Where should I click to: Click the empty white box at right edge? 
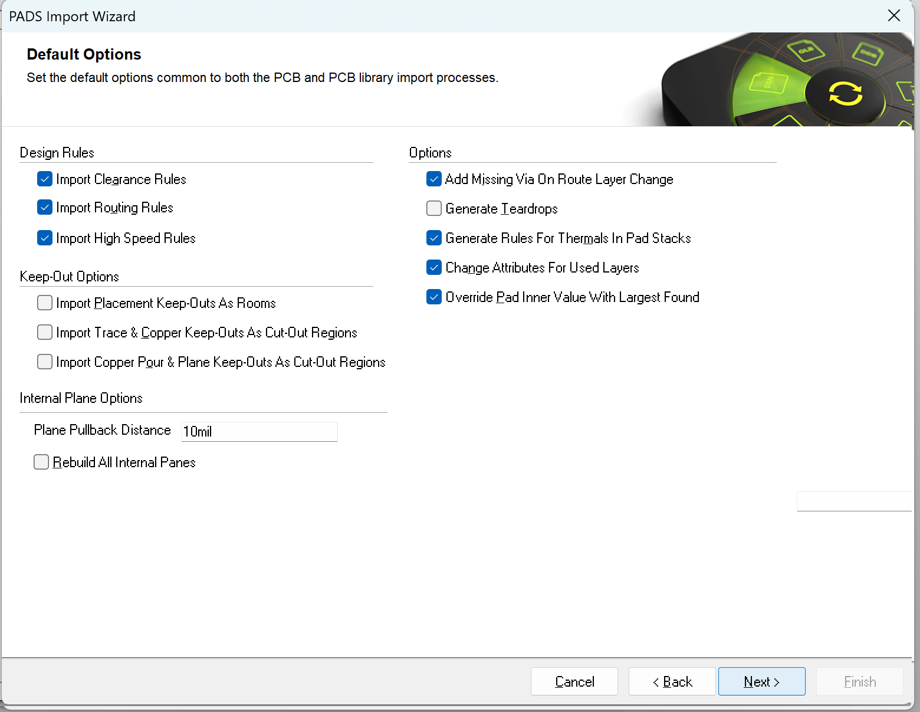853,501
